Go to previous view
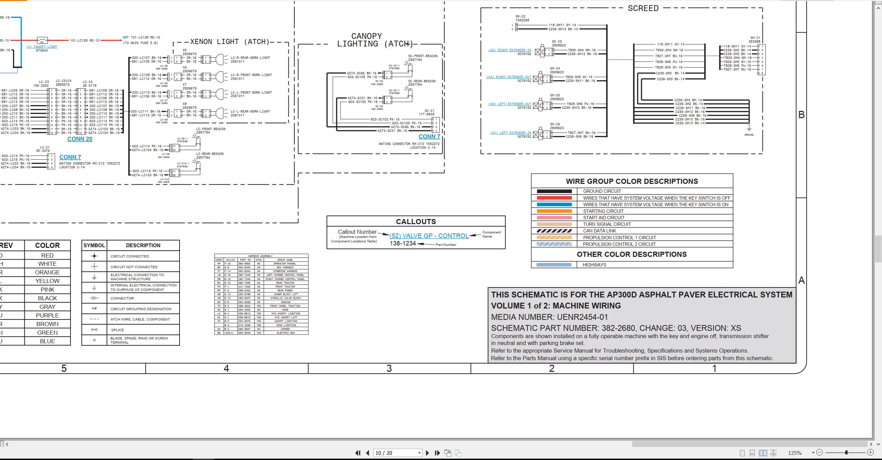 coord(448,453)
